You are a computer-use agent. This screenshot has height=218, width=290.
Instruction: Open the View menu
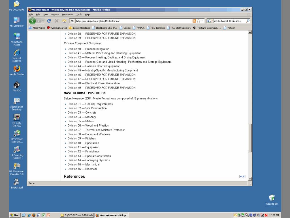[x=46, y=14]
